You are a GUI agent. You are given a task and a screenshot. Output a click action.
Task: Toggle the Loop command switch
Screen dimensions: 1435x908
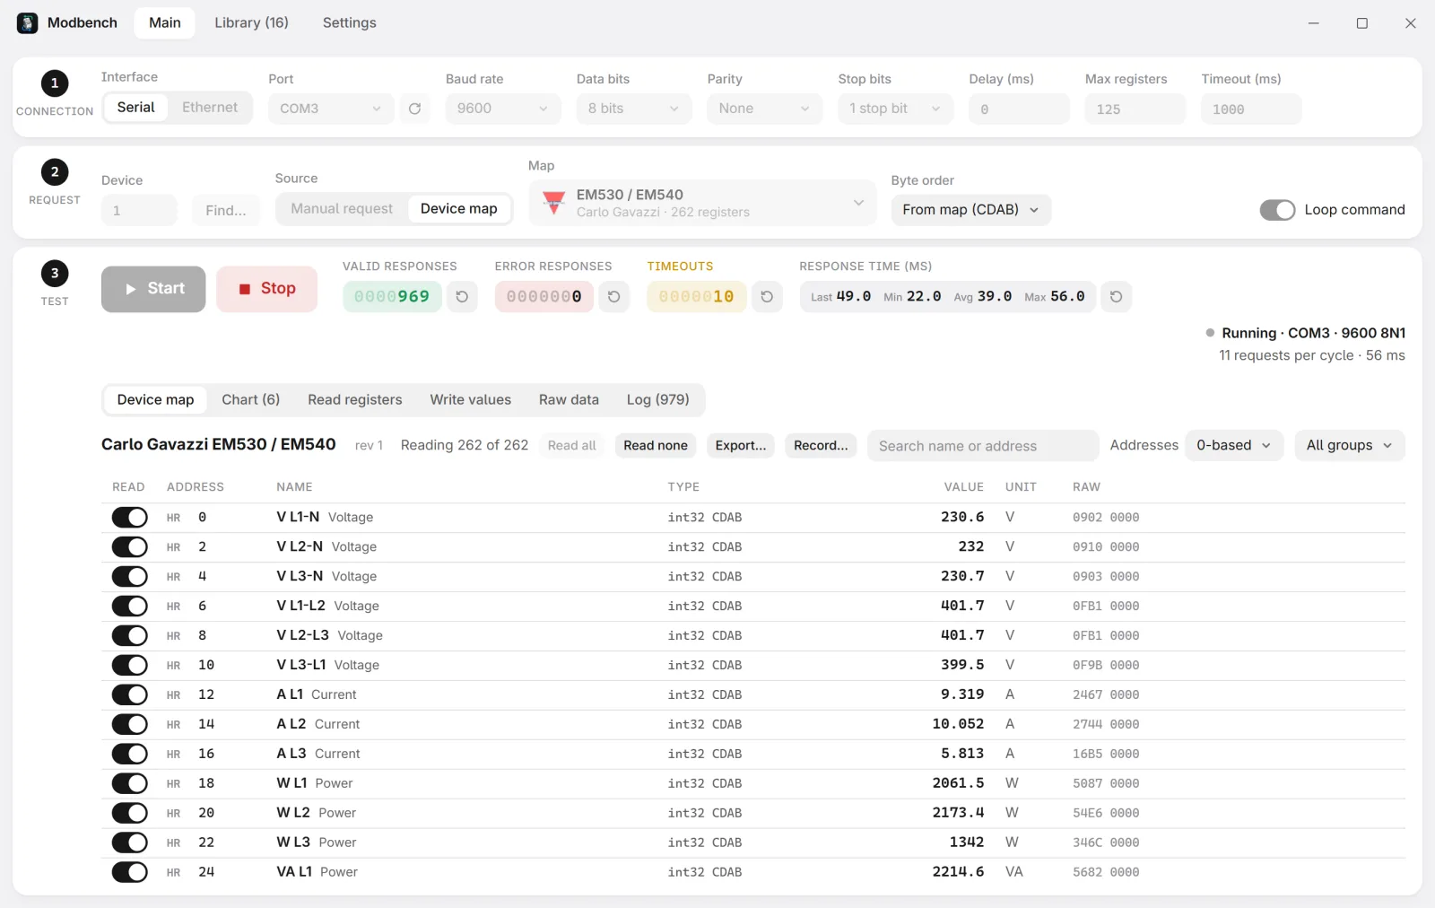click(1277, 210)
